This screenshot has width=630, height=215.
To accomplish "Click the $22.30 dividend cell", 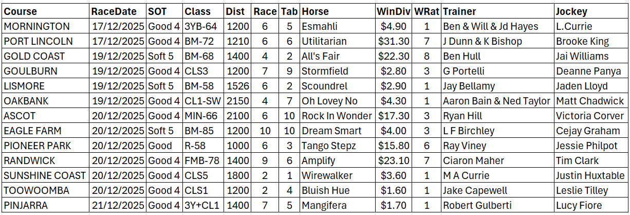I will point(393,56).
